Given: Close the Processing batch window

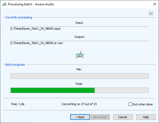Looking at the screenshot, I should point(155,4).
